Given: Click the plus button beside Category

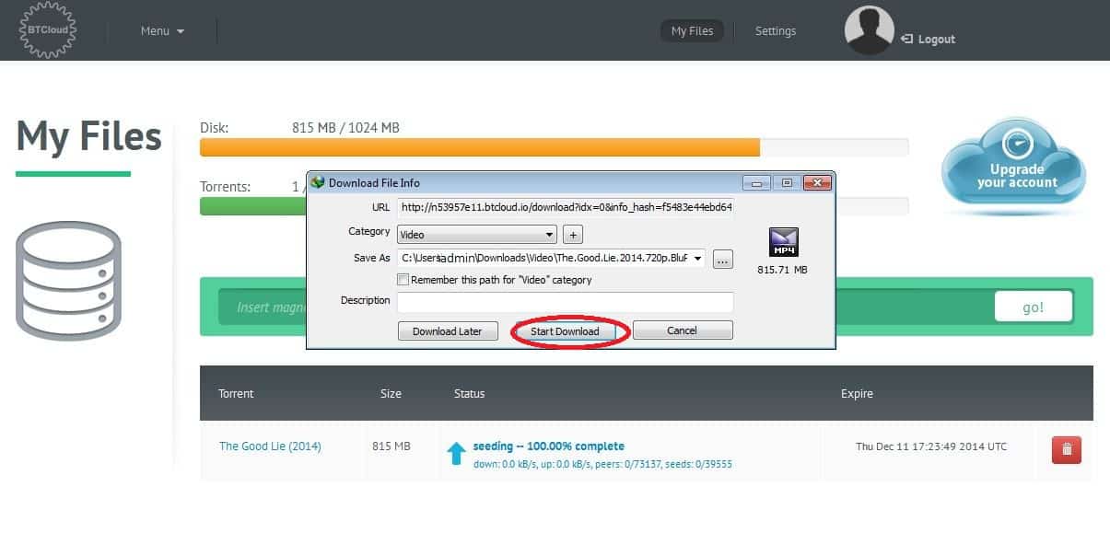Looking at the screenshot, I should pos(572,235).
